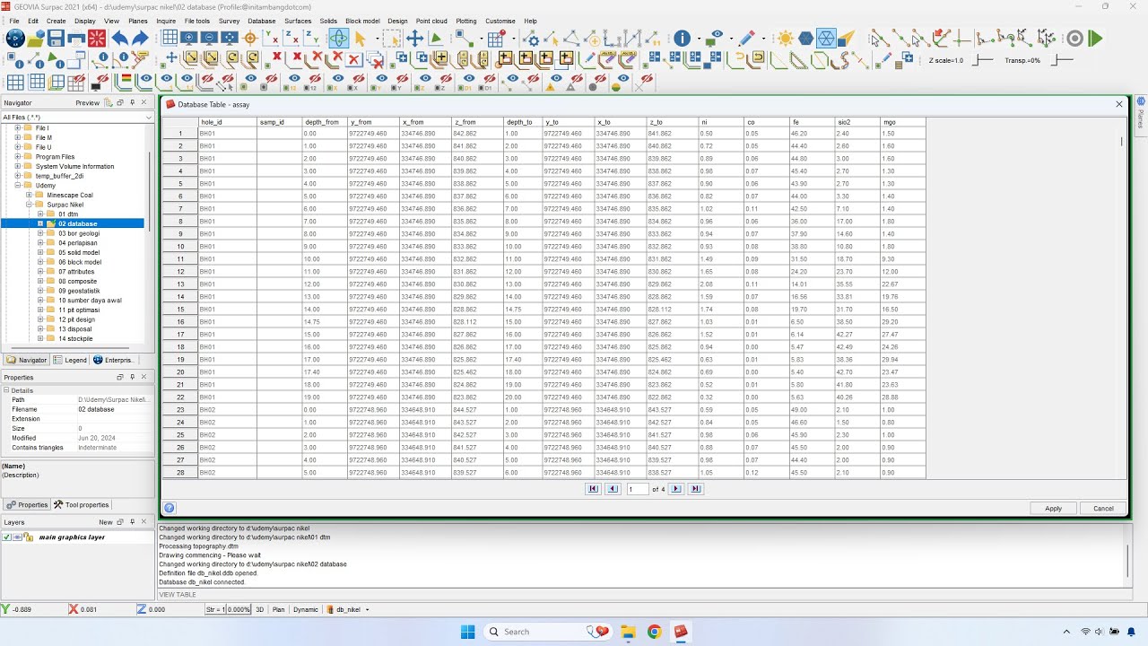This screenshot has width=1148, height=646.
Task: Click the blue four-way pan arrows icon
Action: pos(414,39)
